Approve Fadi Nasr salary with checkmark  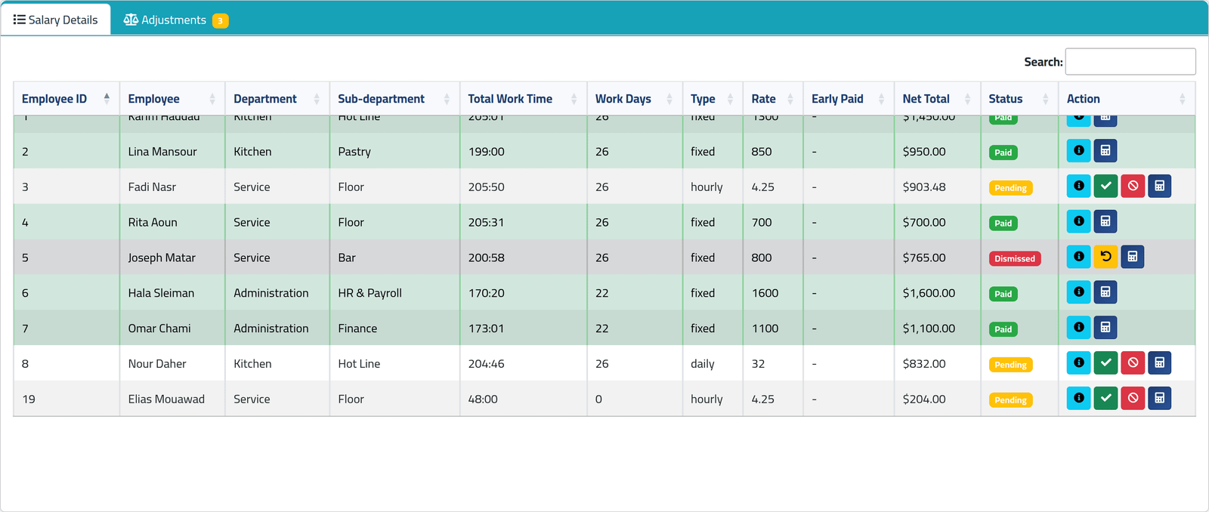[x=1105, y=186]
